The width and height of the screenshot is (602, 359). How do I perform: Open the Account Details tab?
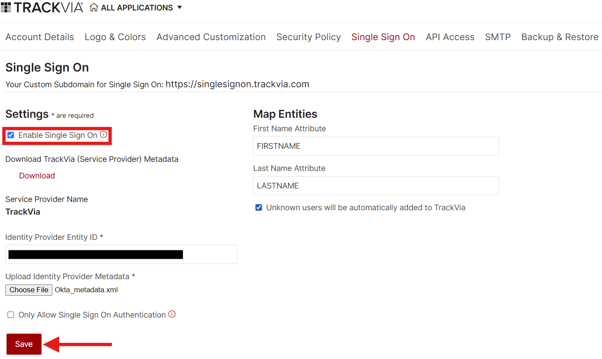[40, 37]
